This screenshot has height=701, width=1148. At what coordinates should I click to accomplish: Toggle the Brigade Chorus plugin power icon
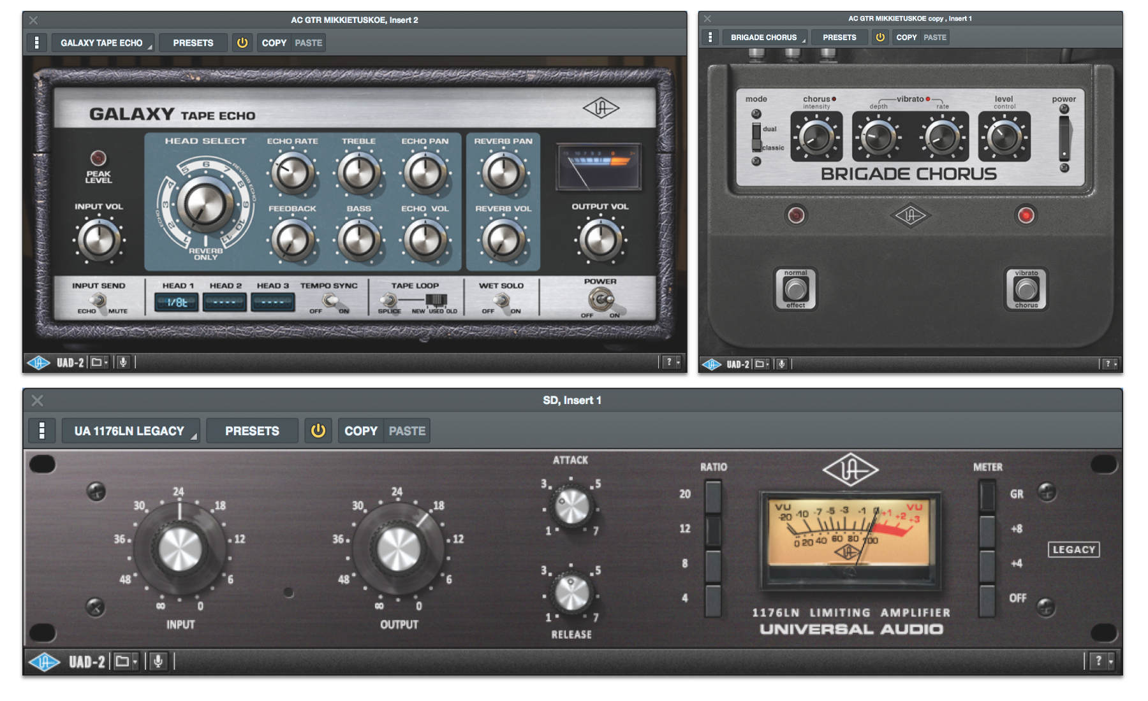pos(880,37)
